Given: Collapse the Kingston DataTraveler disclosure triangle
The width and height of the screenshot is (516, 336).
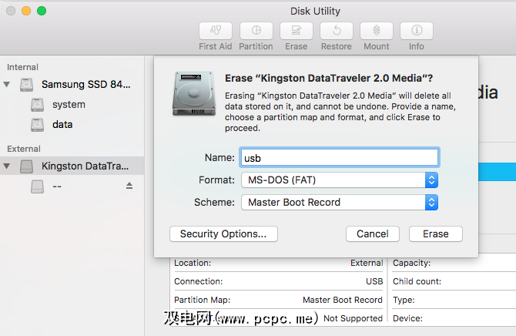Looking at the screenshot, I should coord(8,166).
